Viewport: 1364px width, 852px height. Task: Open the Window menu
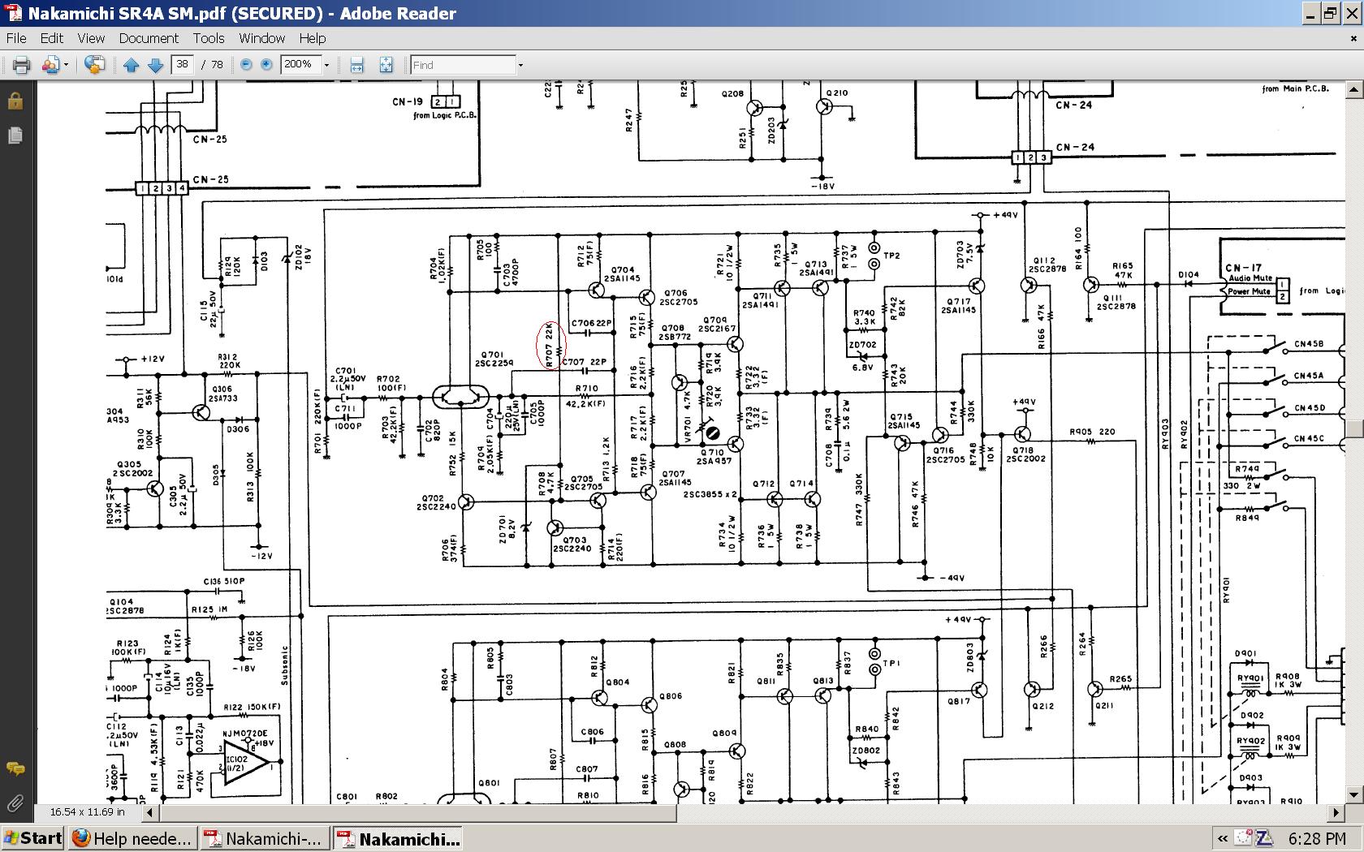261,38
